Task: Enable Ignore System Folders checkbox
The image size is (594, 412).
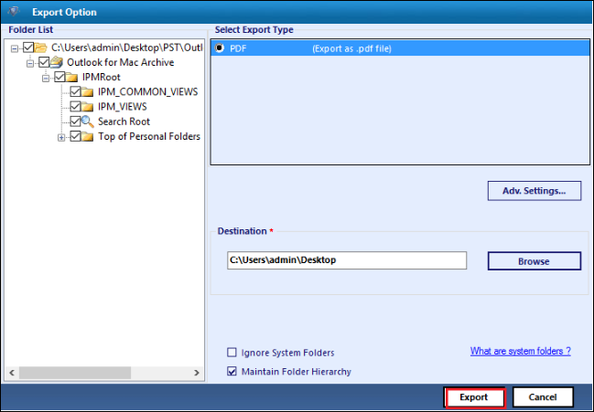Action: (232, 353)
